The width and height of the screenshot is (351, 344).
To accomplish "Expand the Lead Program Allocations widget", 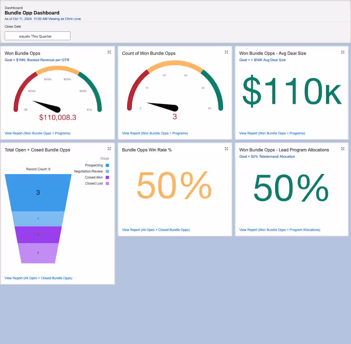I will click(343, 148).
